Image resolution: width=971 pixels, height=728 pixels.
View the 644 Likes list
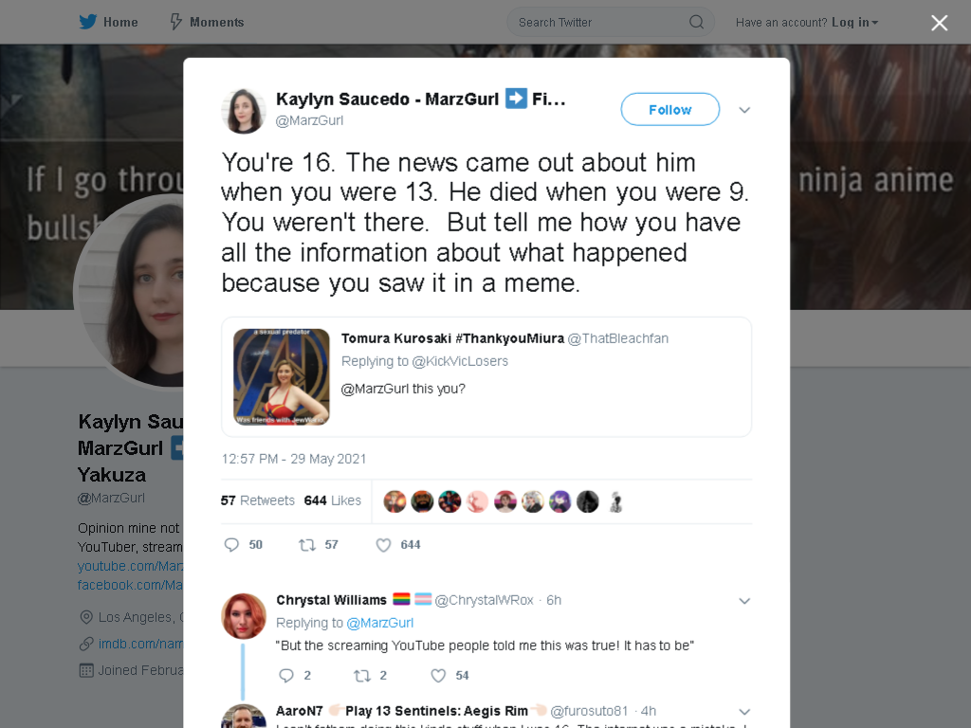[333, 500]
